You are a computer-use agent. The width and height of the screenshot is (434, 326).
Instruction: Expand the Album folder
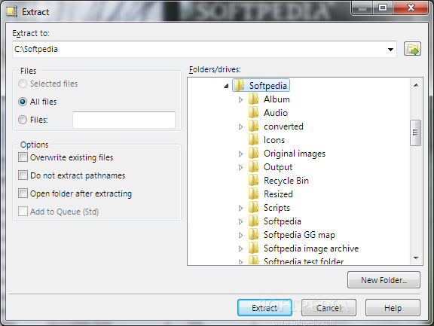240,99
